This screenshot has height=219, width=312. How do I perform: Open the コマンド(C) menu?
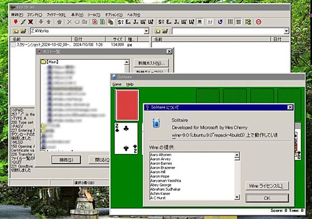[x=35, y=15]
